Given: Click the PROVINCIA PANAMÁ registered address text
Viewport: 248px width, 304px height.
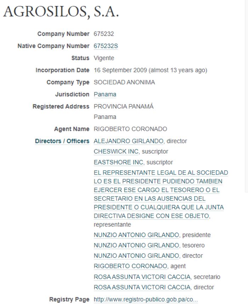Looking at the screenshot, I should click(124, 106).
